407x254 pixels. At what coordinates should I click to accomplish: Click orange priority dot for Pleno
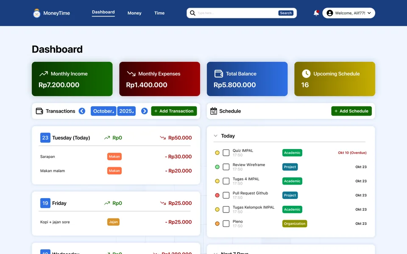217,224
